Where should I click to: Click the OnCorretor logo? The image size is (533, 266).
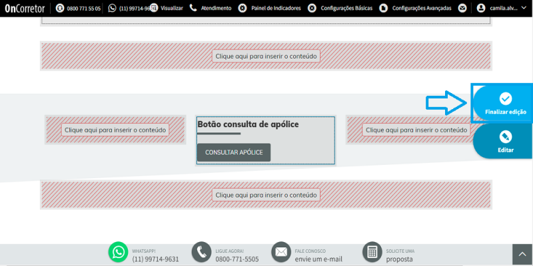click(x=25, y=8)
